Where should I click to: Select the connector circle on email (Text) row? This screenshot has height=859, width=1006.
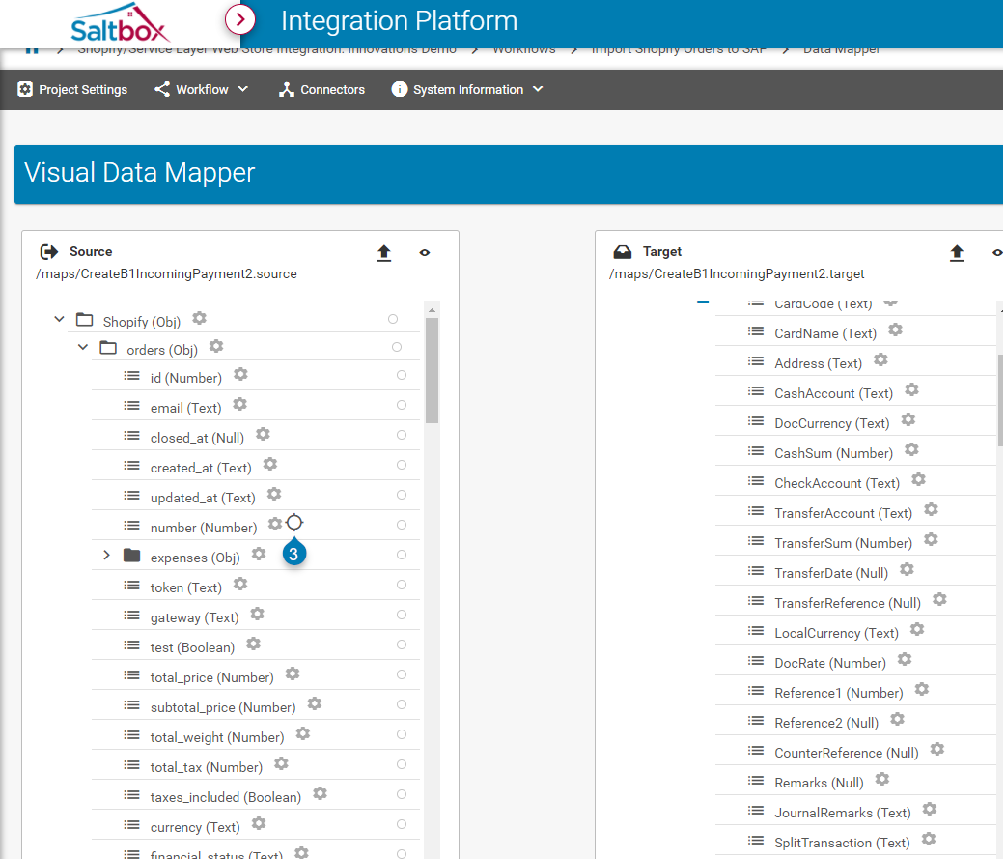tap(402, 405)
